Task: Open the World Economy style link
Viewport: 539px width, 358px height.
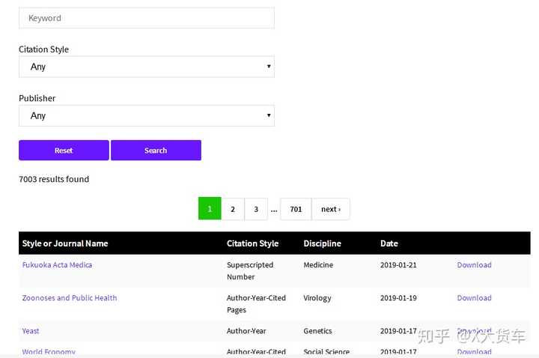Action: [49, 352]
